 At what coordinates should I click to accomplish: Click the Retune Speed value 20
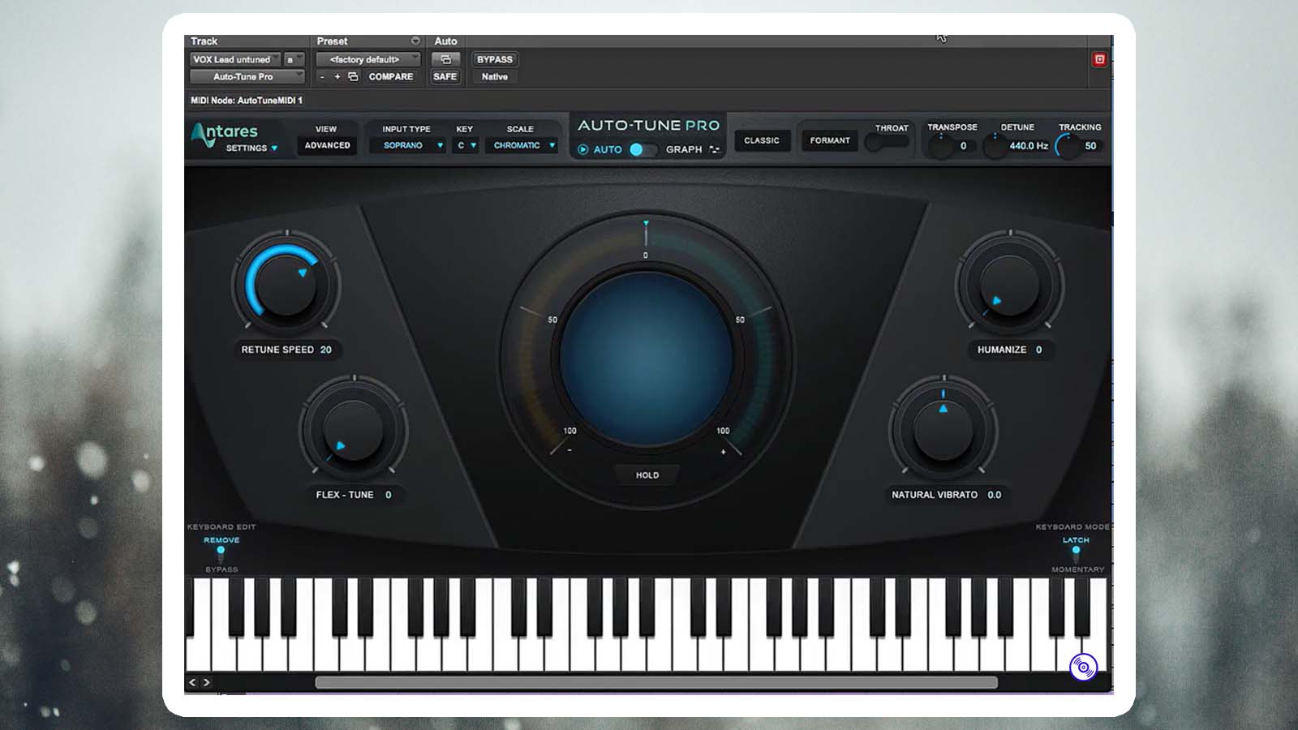click(326, 350)
